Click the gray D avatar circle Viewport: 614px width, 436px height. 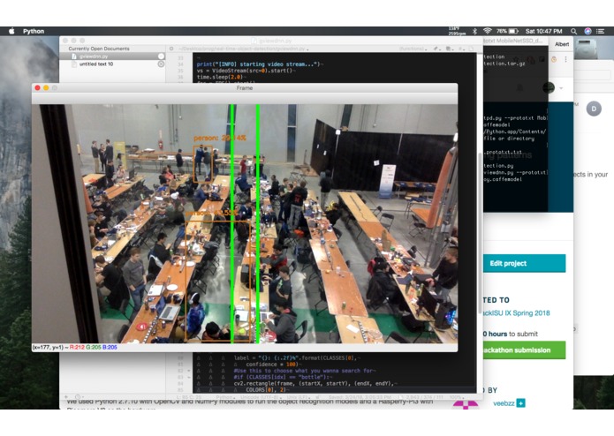tap(594, 109)
